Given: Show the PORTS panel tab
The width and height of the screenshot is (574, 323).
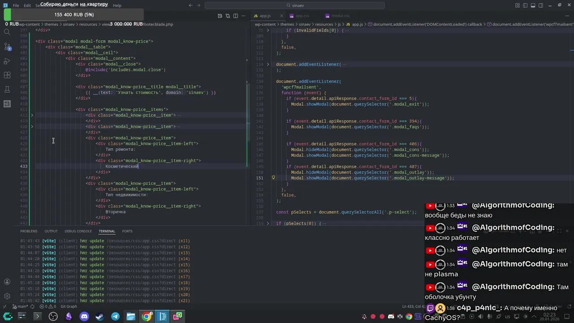Looking at the screenshot, I should tap(127, 231).
